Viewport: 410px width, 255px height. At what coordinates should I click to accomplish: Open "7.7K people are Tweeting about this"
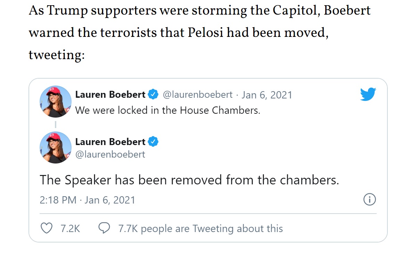click(200, 229)
